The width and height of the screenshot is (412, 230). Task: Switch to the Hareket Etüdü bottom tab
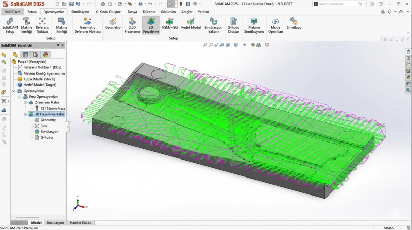[80, 223]
